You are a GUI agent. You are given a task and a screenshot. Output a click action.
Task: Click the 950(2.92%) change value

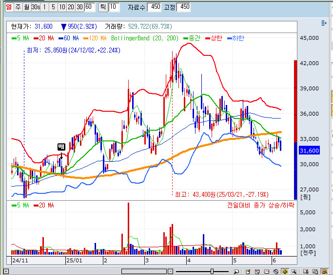coord(82,26)
